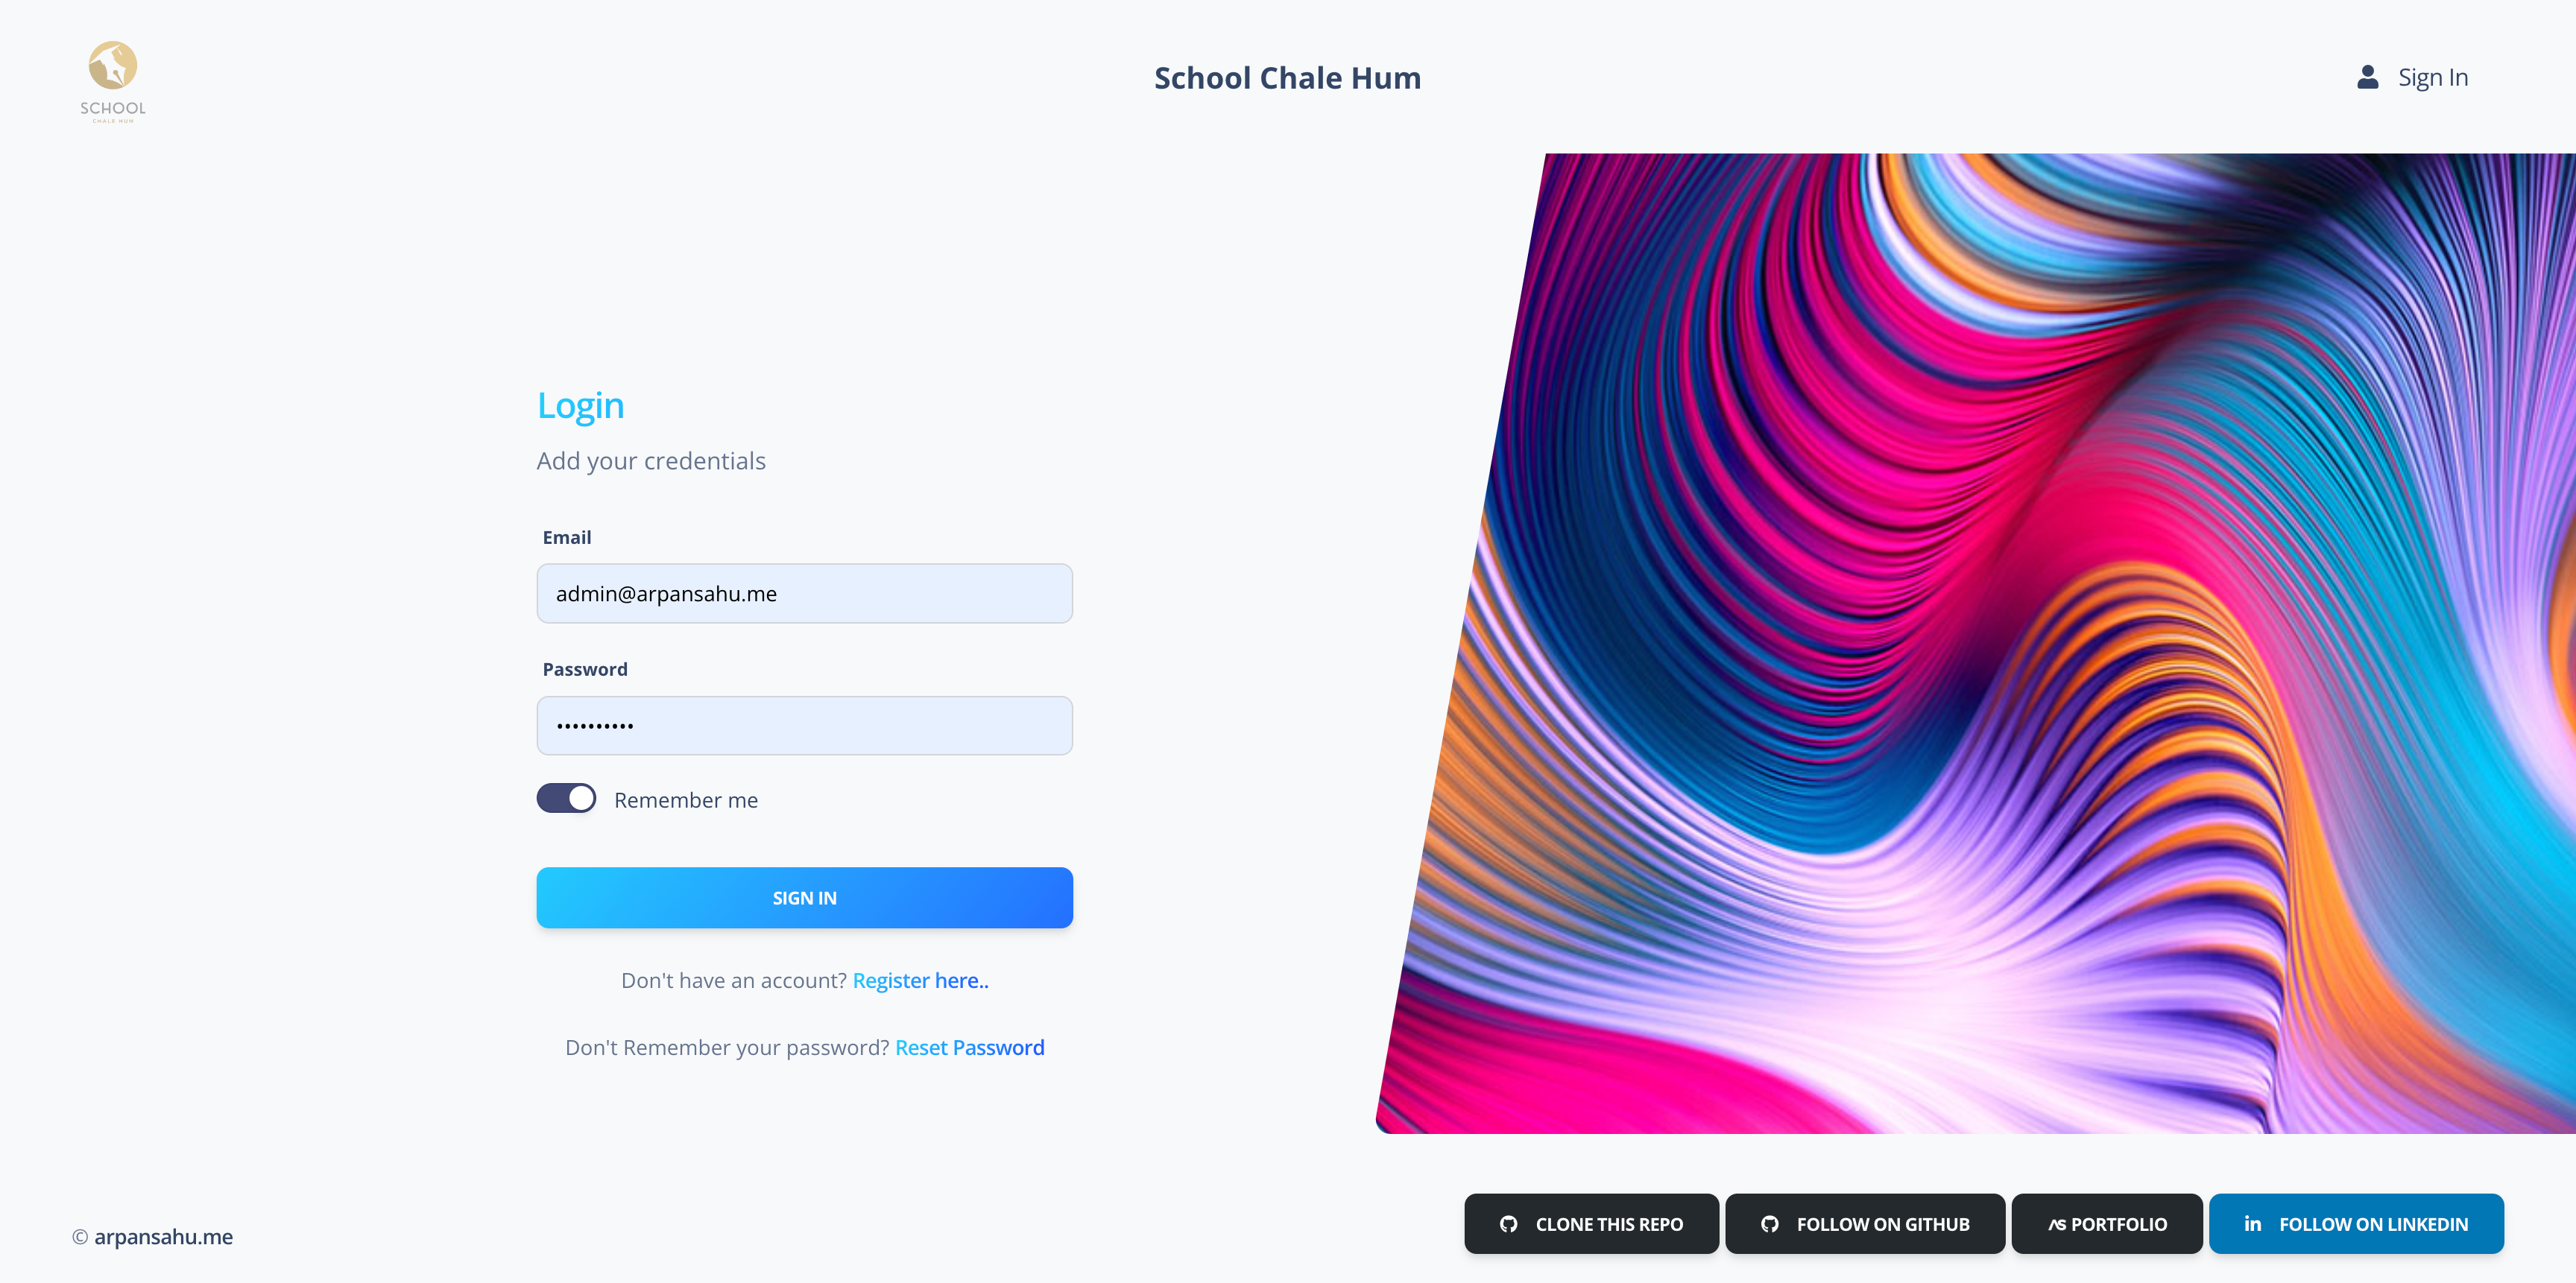Click the School Chale Hum logo
This screenshot has width=2576, height=1283.
113,80
